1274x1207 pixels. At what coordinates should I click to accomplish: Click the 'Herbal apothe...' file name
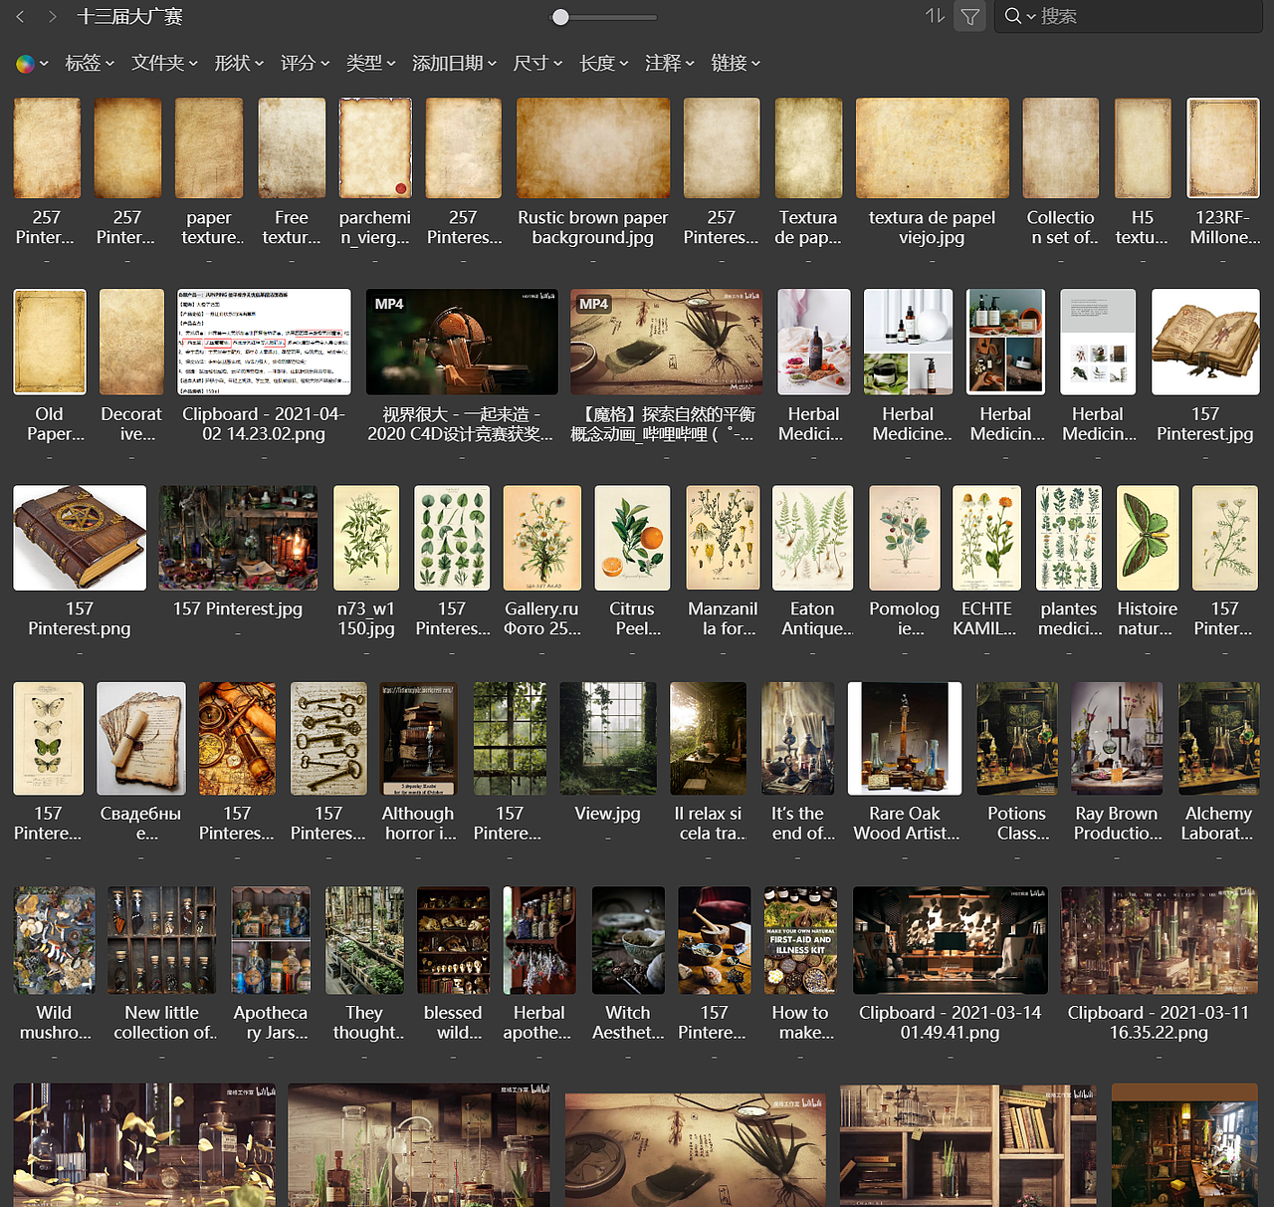click(538, 1023)
